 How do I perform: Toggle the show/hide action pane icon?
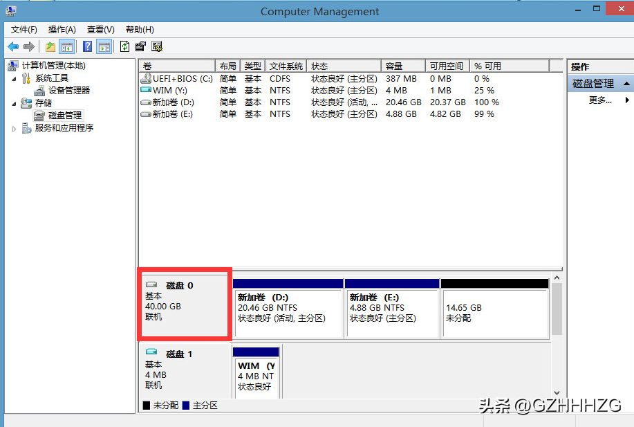tap(104, 47)
